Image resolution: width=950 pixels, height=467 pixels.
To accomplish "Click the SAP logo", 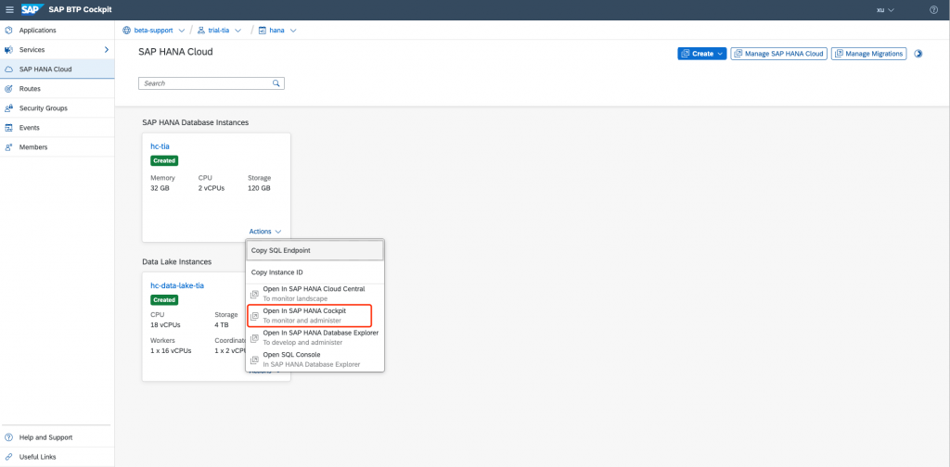I will tap(31, 9).
